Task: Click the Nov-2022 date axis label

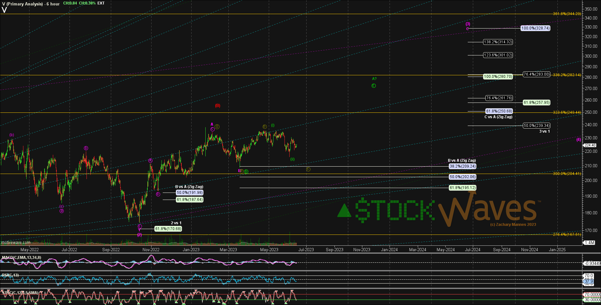Action: point(151,250)
